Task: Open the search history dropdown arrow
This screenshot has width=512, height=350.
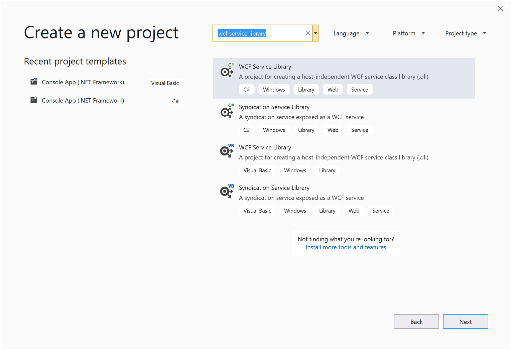Action: [315, 33]
